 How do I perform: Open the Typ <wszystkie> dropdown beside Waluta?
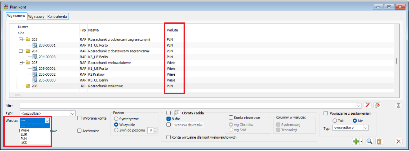[x=73, y=114]
